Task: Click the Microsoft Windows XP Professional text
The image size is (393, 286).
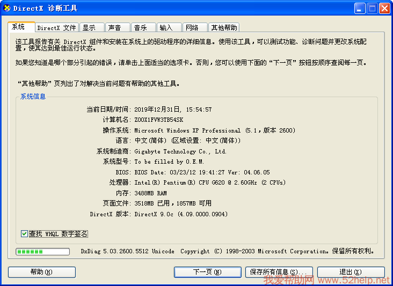Action: [x=187, y=130]
